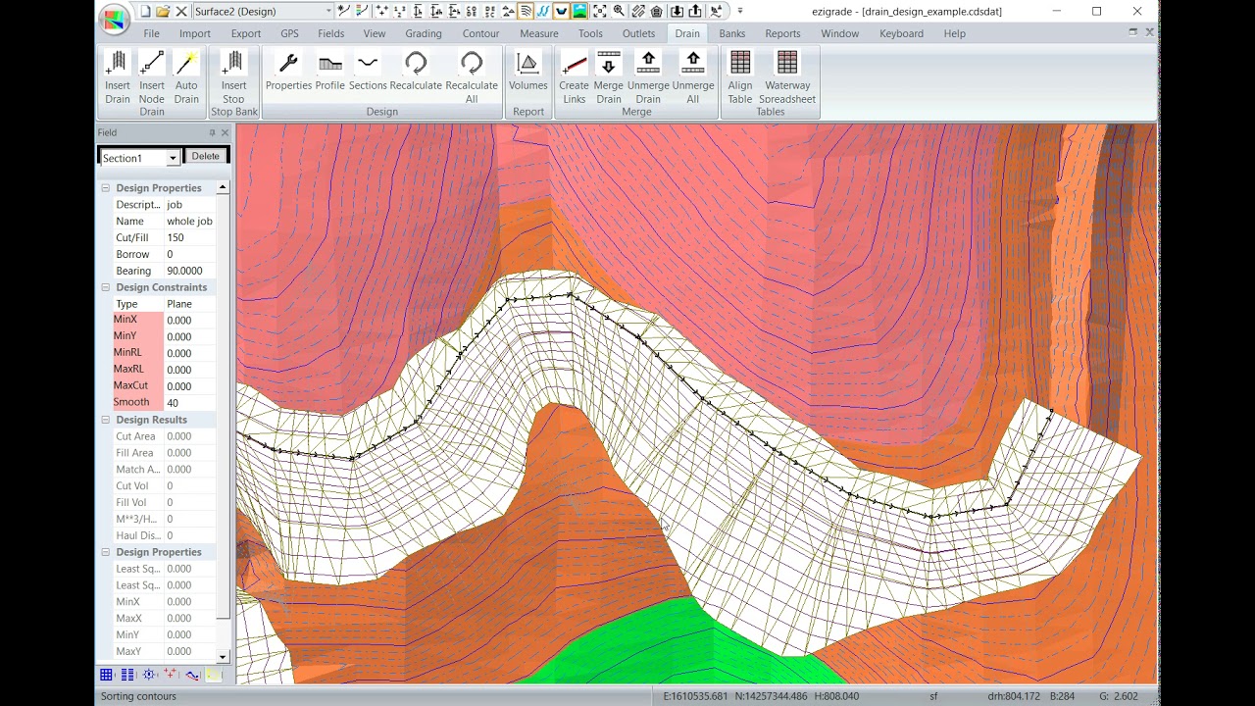
Task: Toggle the blue lines display button
Action: [542, 11]
